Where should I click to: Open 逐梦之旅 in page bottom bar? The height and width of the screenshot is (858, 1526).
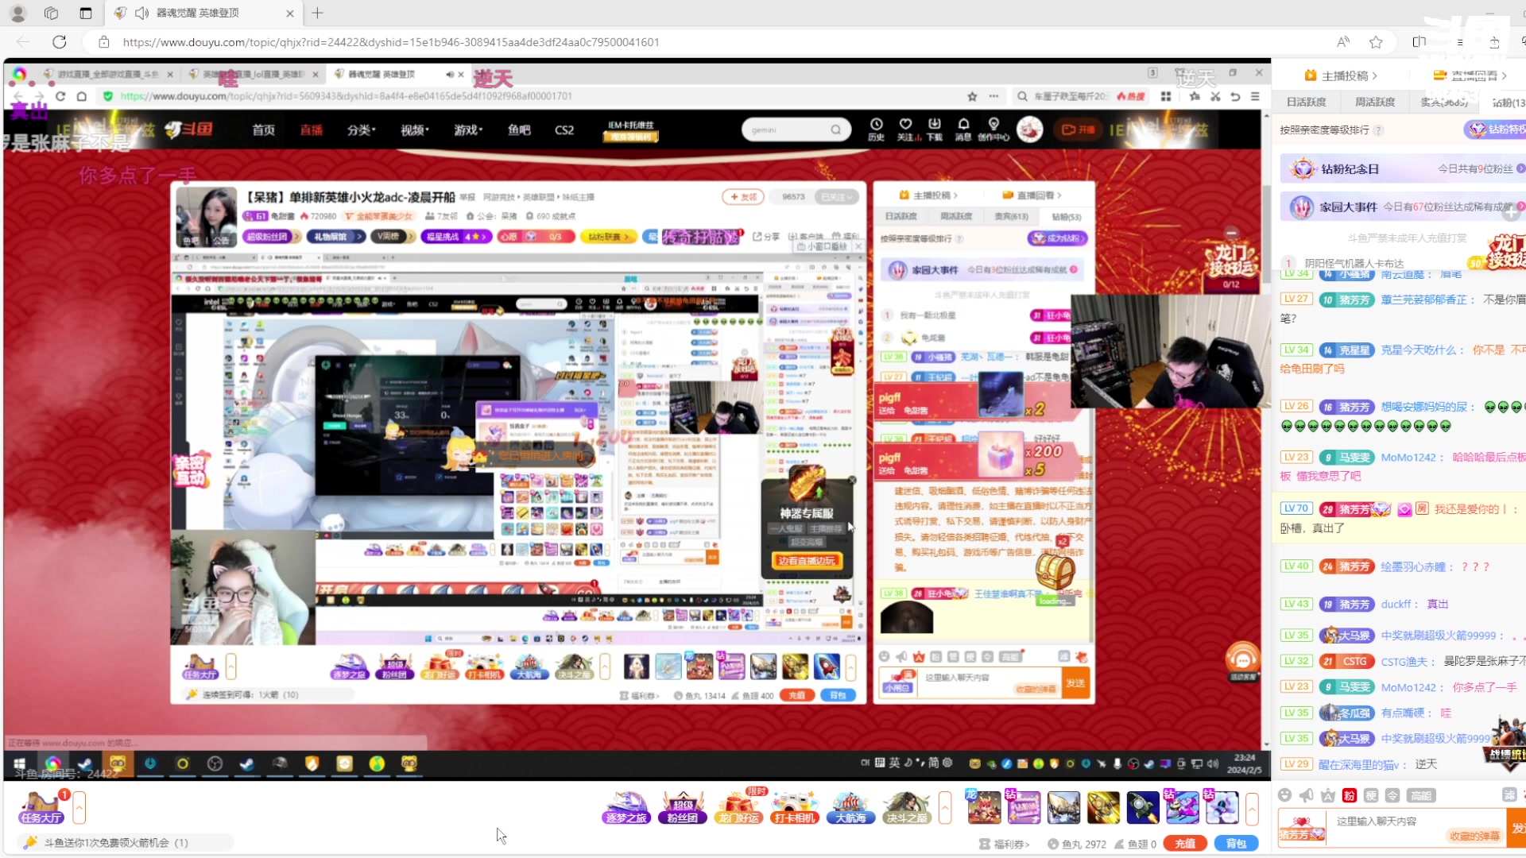627,809
